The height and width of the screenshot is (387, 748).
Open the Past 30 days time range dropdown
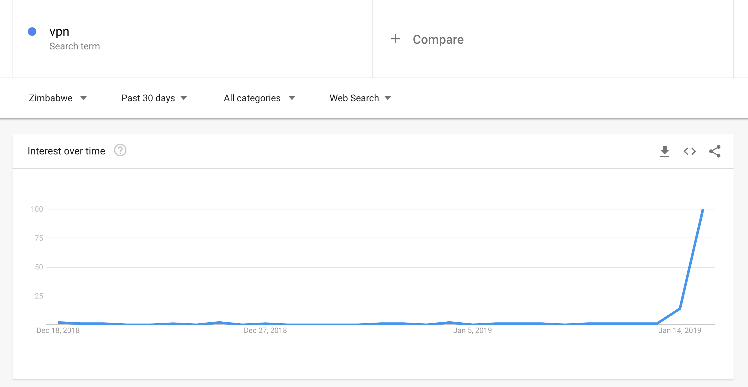(154, 98)
